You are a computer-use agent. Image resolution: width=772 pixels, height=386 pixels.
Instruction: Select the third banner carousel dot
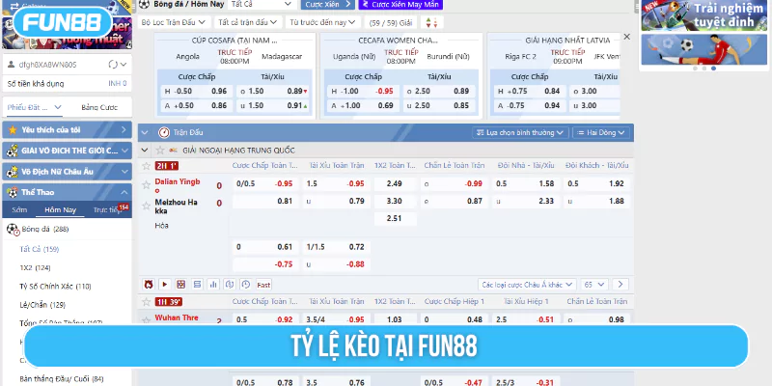pyautogui.click(x=713, y=69)
